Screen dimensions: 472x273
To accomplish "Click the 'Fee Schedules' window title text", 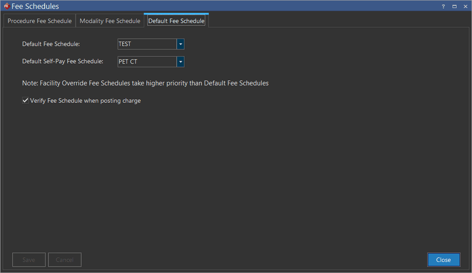I will 35,6.
